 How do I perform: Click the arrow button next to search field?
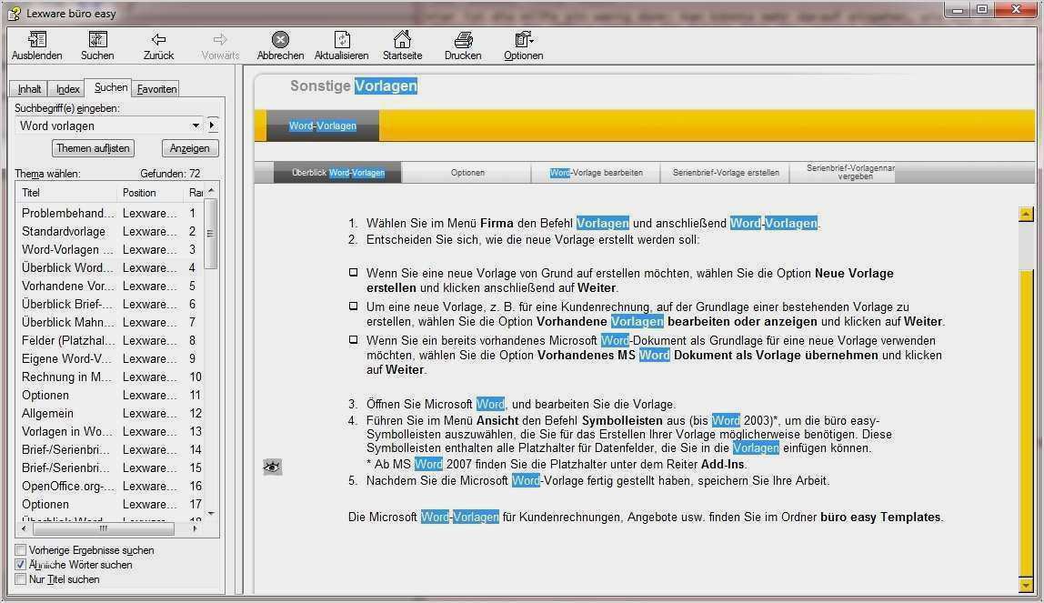pos(213,126)
